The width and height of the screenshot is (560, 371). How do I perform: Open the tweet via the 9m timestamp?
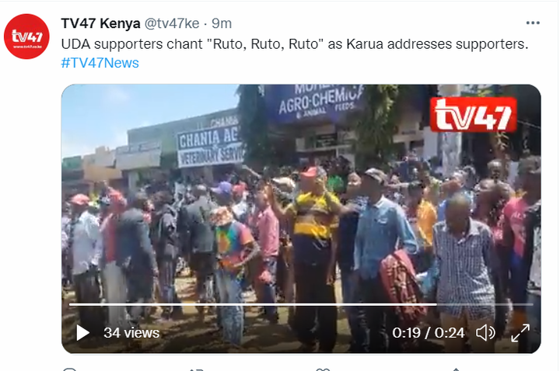click(x=222, y=23)
